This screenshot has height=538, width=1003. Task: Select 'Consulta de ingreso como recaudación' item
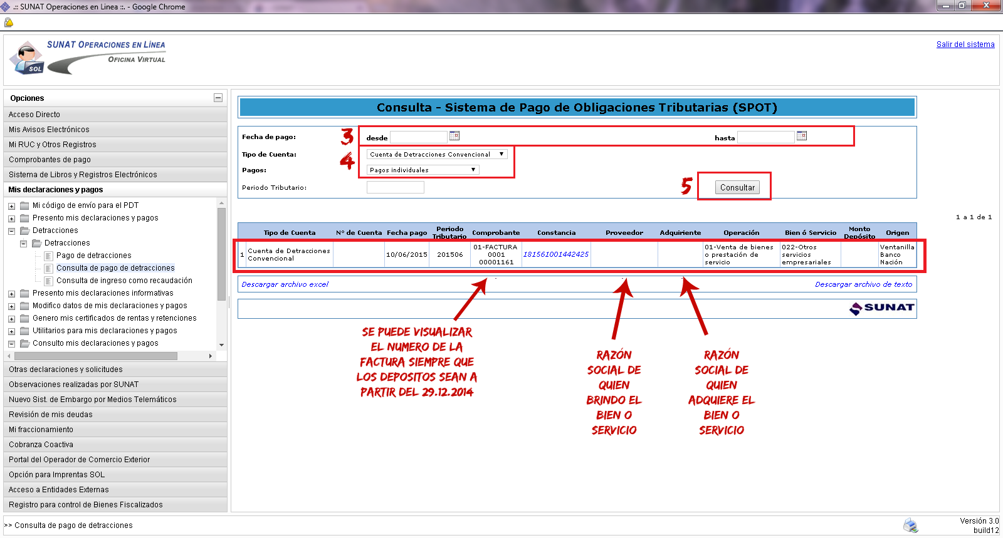click(124, 281)
